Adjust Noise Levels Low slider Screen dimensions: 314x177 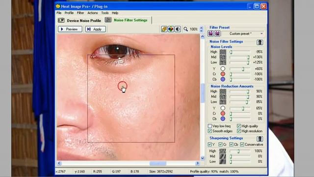pos(240,62)
